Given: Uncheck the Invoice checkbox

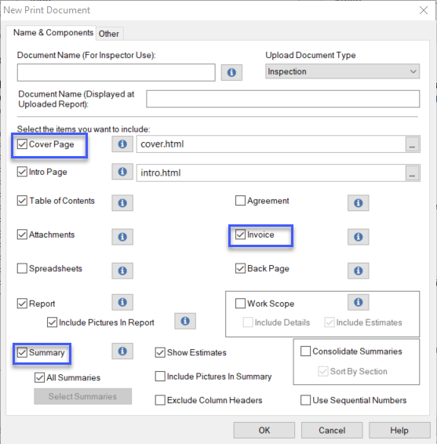Looking at the screenshot, I should (240, 235).
